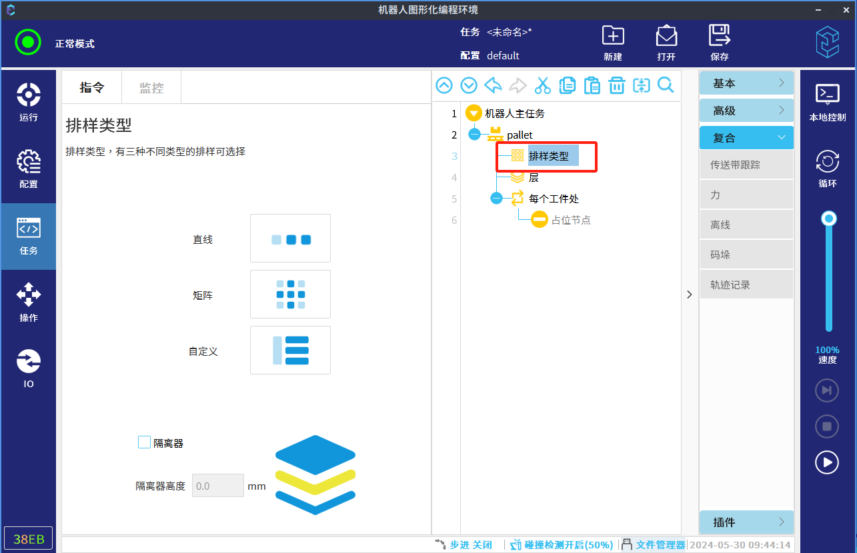Open the 配置 sidebar section
This screenshot has width=857, height=553.
pos(29,169)
